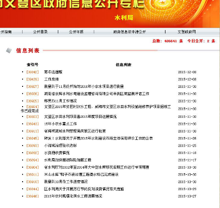Open the 公开年报 navigation item

tap(76, 32)
